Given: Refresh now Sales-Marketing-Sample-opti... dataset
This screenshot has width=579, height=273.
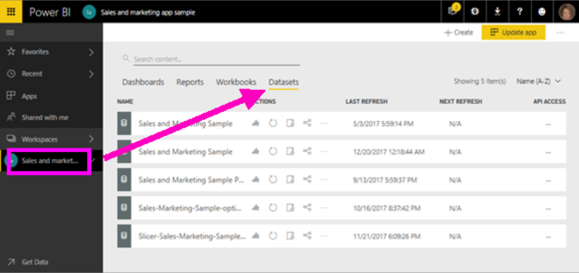Looking at the screenshot, I should [x=273, y=208].
